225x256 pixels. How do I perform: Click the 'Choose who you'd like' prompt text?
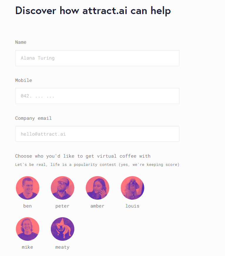coord(83,156)
